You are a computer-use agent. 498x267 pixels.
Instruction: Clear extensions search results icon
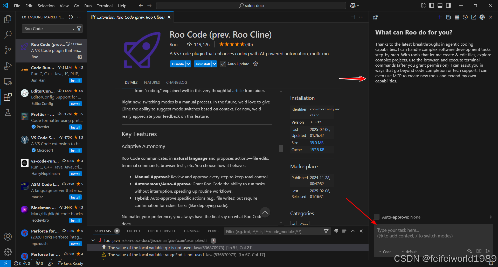click(72, 29)
